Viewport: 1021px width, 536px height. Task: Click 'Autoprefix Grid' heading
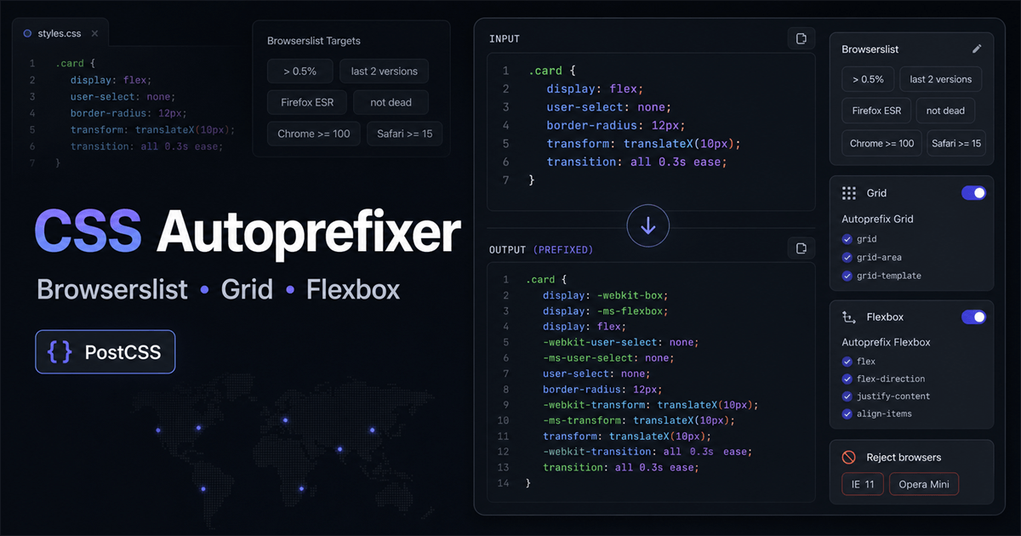pos(877,220)
